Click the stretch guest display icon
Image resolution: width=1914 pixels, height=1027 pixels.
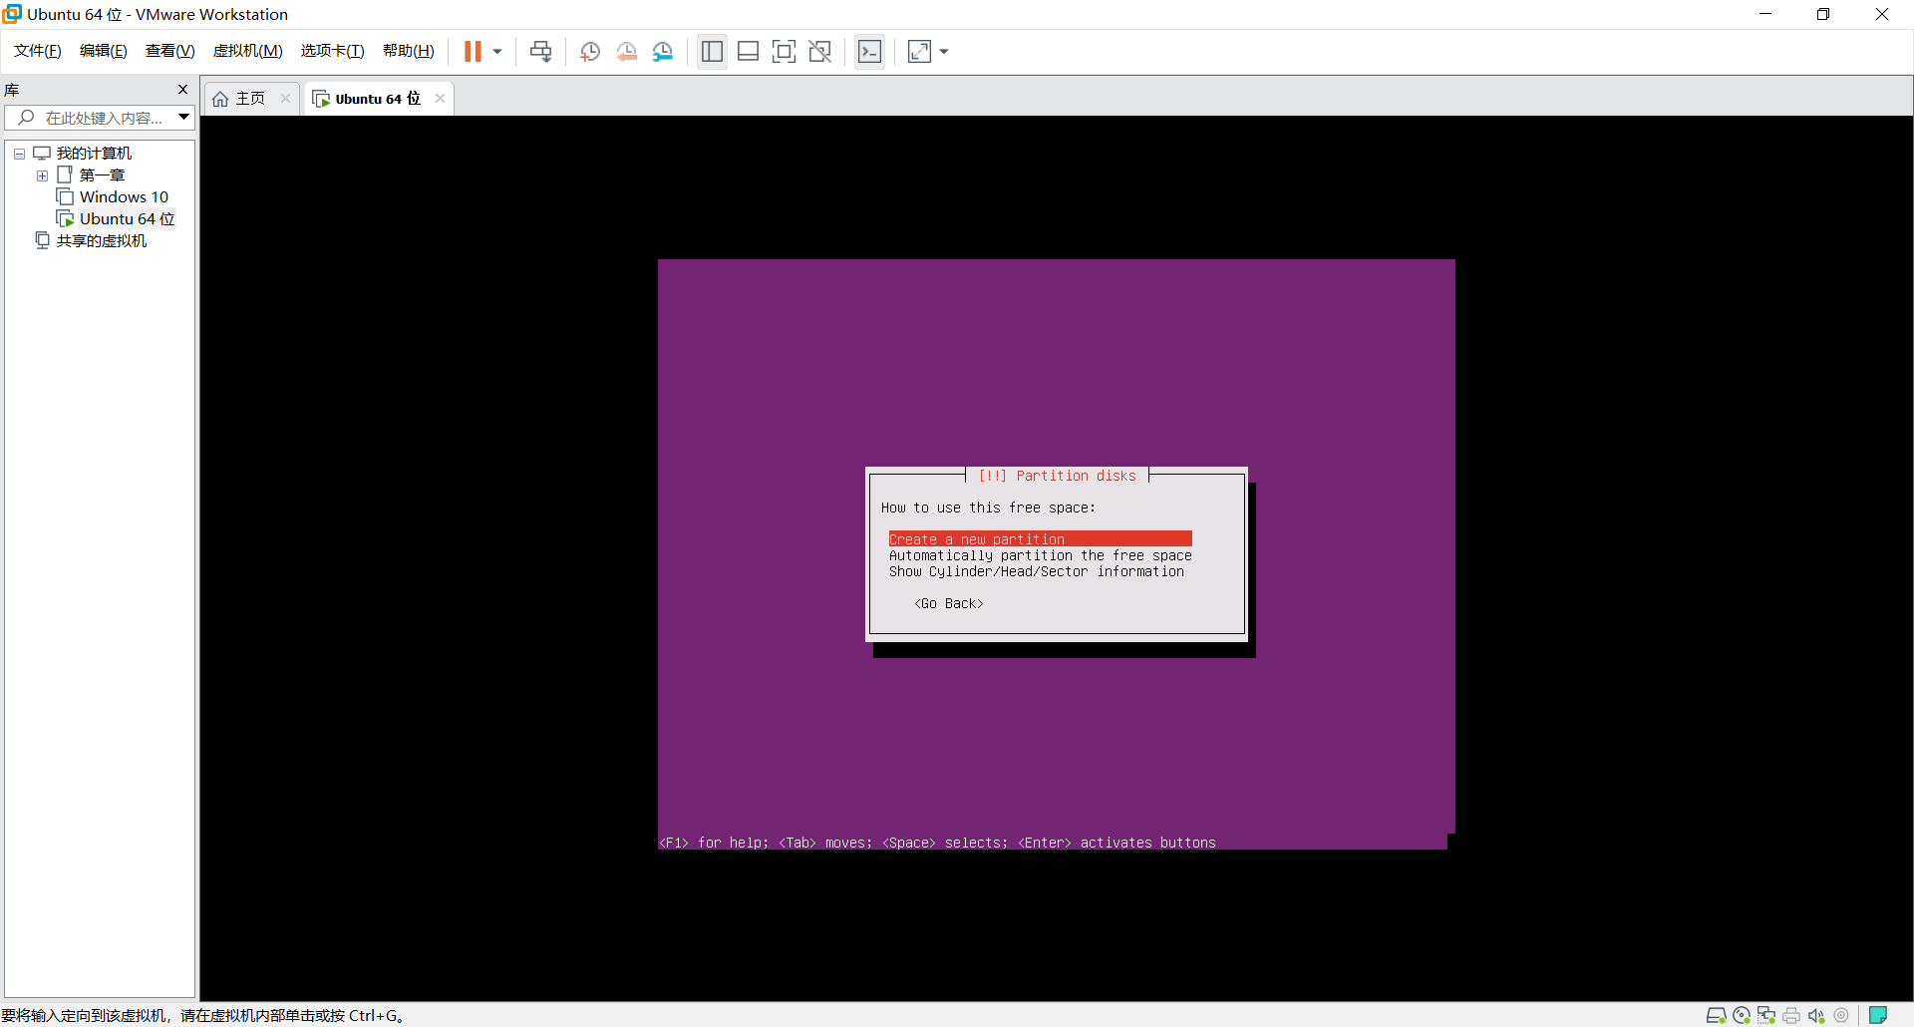coord(919,52)
